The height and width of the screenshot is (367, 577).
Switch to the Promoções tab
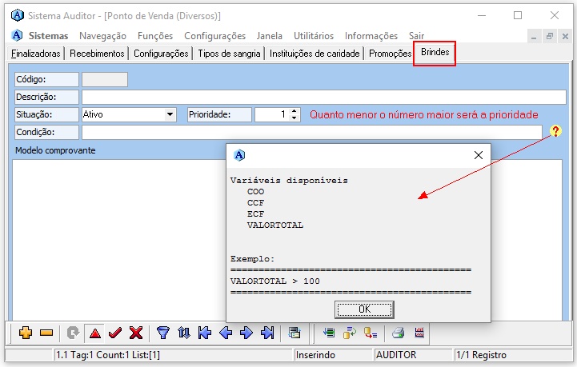pyautogui.click(x=390, y=54)
